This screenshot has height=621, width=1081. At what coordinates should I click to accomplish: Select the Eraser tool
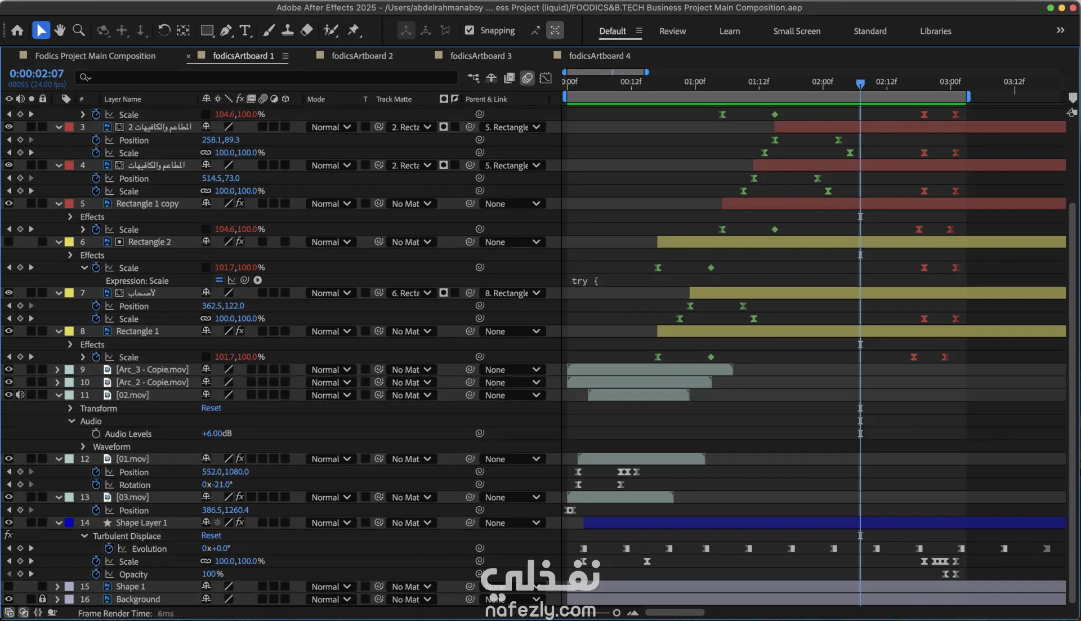tap(307, 30)
